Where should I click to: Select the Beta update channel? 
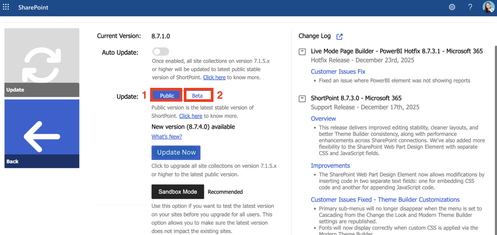coord(197,96)
